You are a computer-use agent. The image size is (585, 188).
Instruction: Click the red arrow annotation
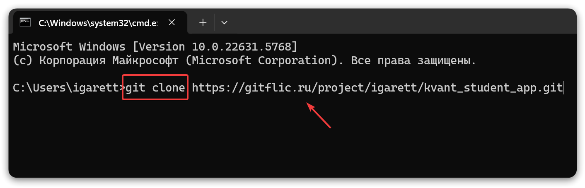(x=318, y=116)
